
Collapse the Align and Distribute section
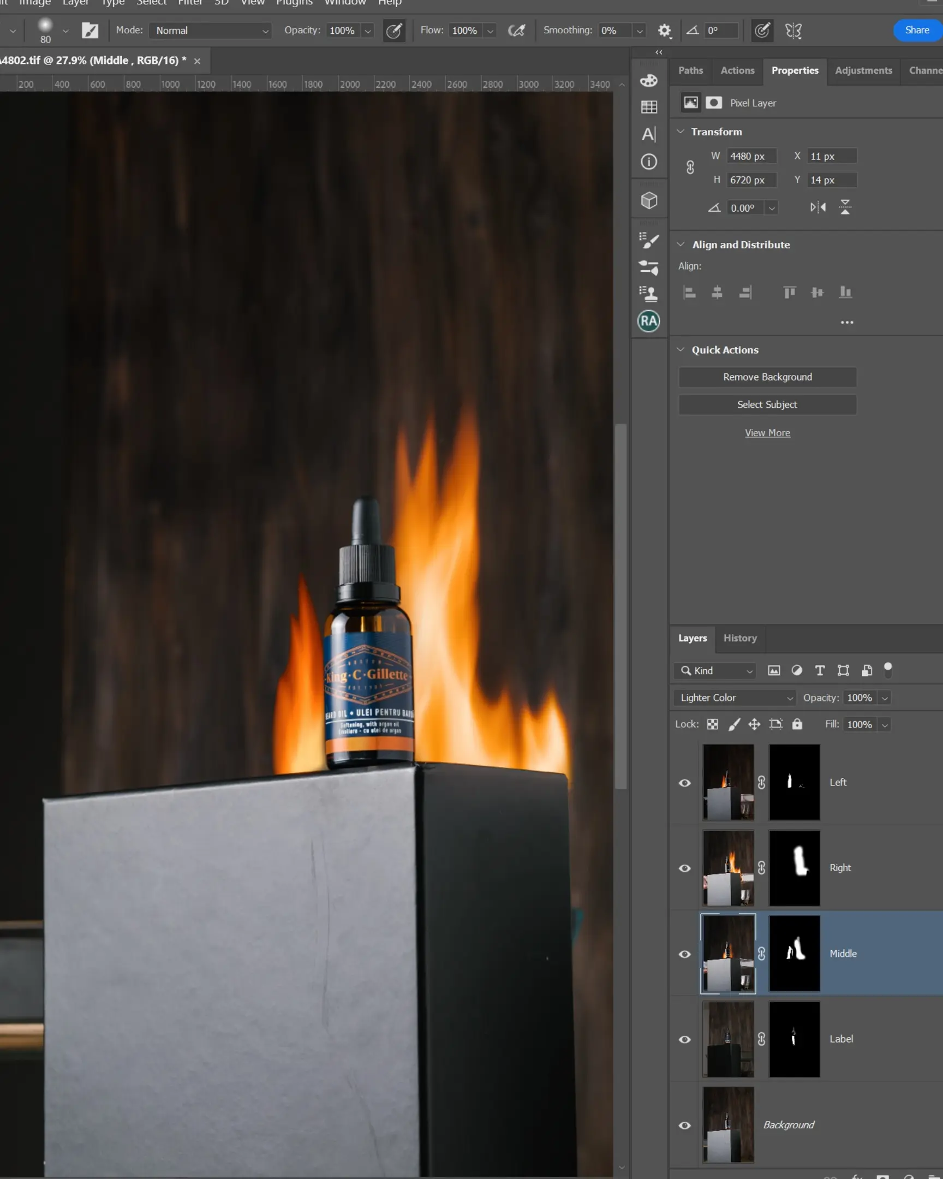tap(681, 245)
